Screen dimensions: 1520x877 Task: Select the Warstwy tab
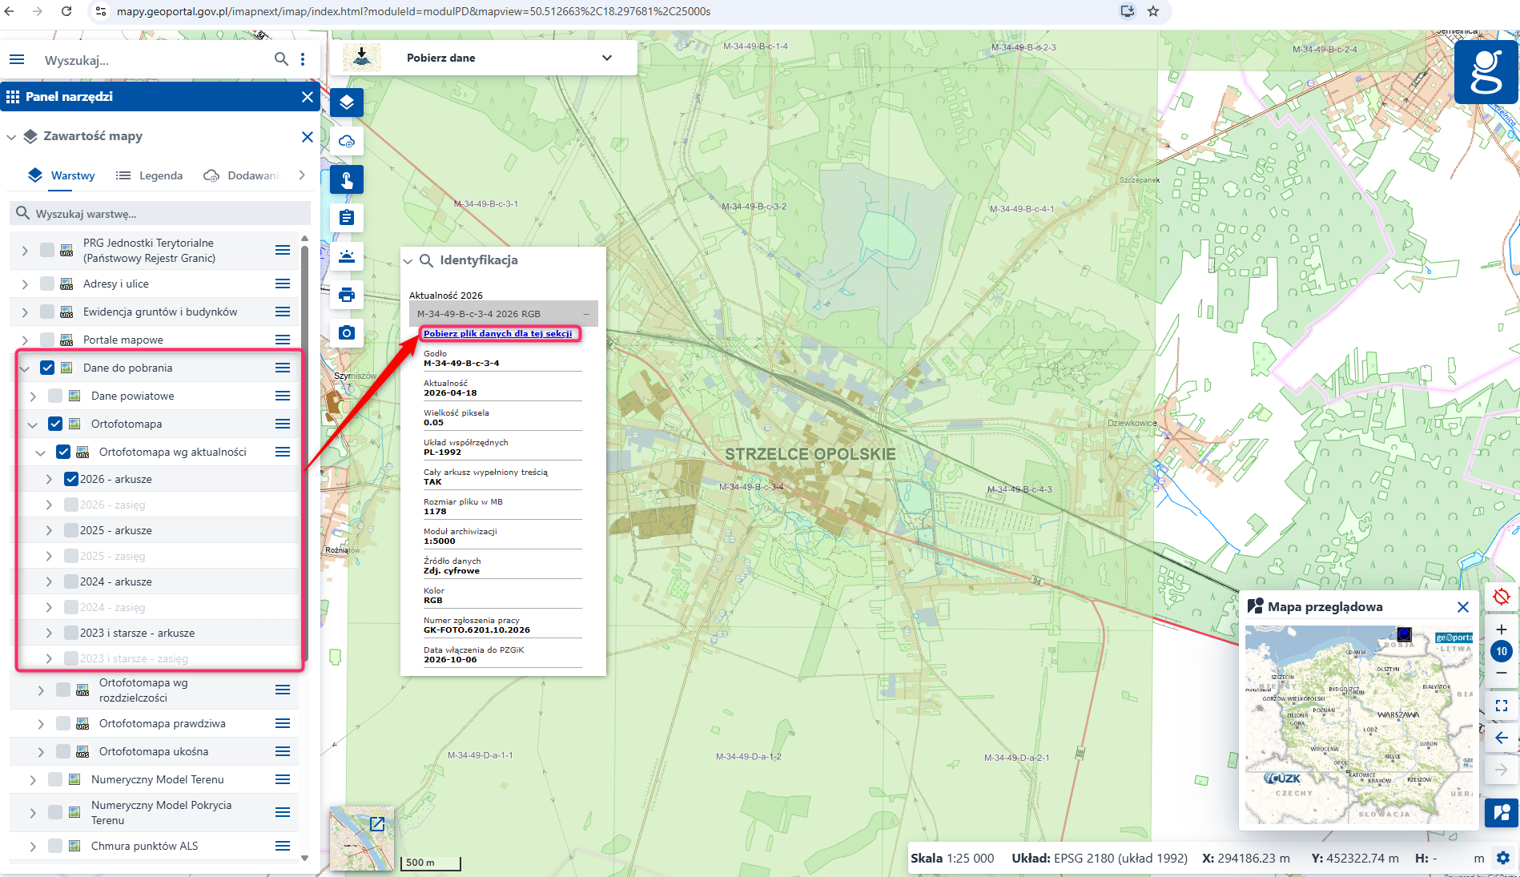coord(62,175)
